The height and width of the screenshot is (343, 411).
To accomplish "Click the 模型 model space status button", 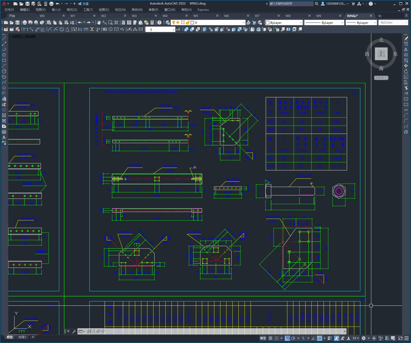I will pyautogui.click(x=263, y=338).
